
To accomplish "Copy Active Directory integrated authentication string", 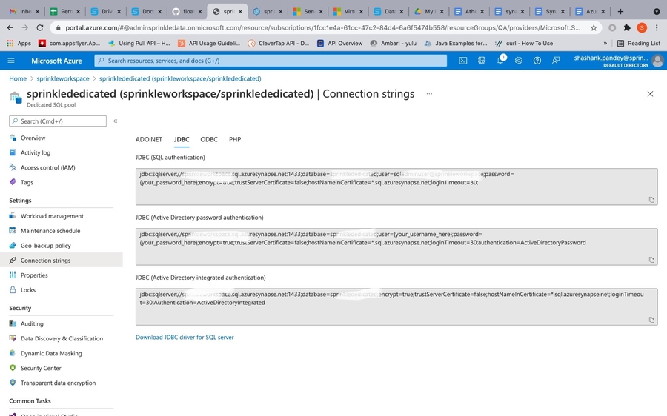I will click(651, 320).
